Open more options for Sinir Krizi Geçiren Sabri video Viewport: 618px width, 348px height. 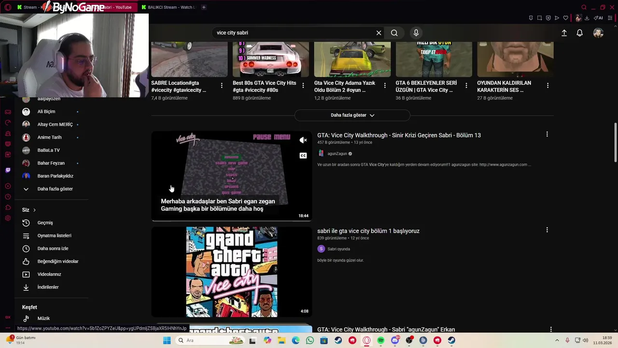pos(547,134)
